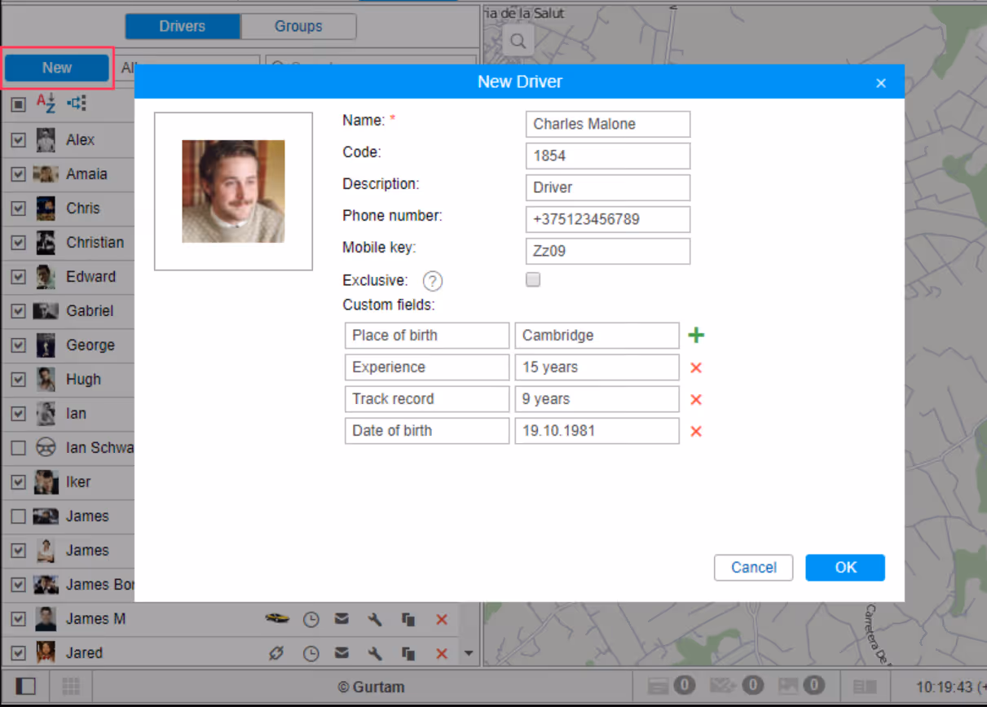Check the Ian Schwa driver checkbox
The image size is (987, 707).
18,448
